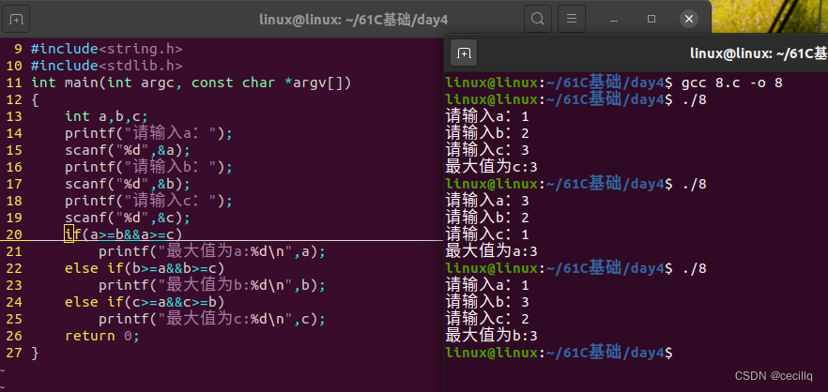
Task: Click the last empty prompt in right terminal
Action: 560,353
